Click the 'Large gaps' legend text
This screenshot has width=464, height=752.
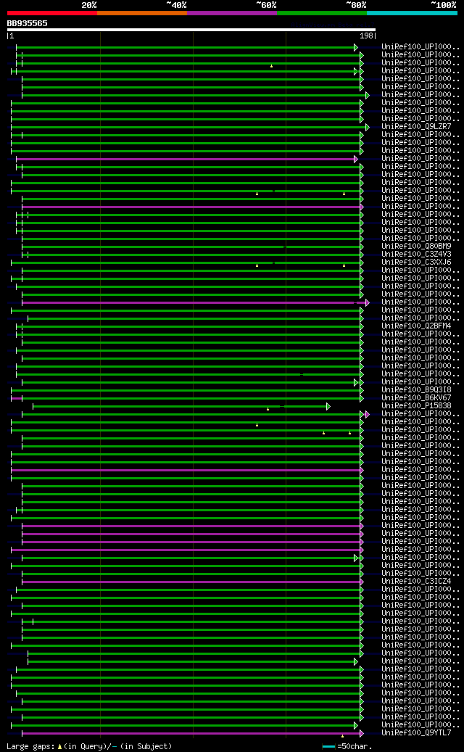coord(31,746)
